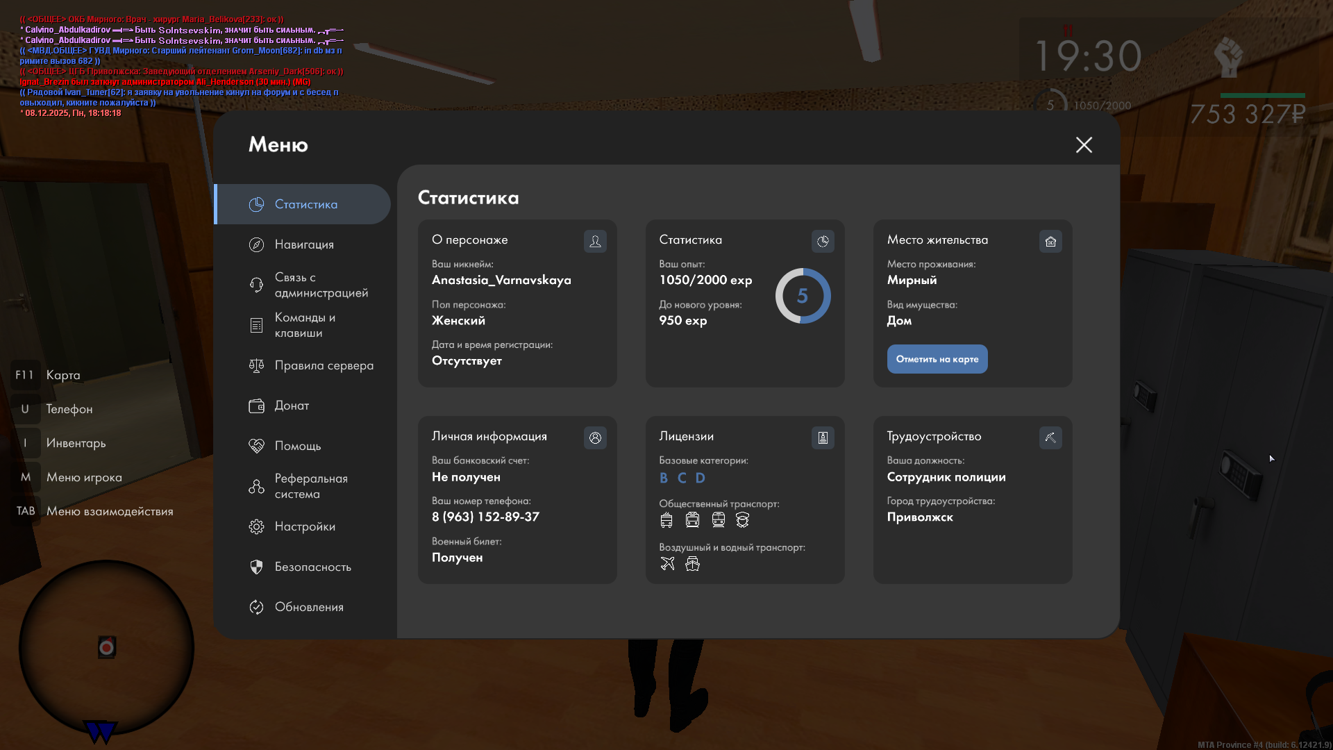Click the boat license icon
The image size is (1333, 750).
pos(692,563)
